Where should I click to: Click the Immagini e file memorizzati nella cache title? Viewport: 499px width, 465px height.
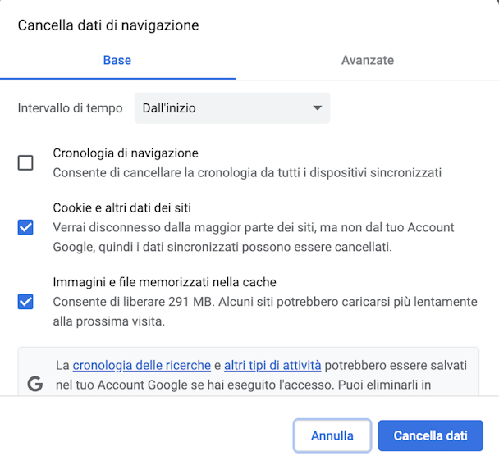click(164, 282)
